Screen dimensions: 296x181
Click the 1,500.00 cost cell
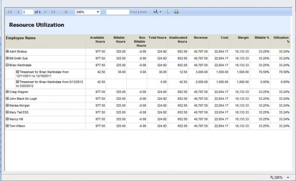(x=222, y=72)
